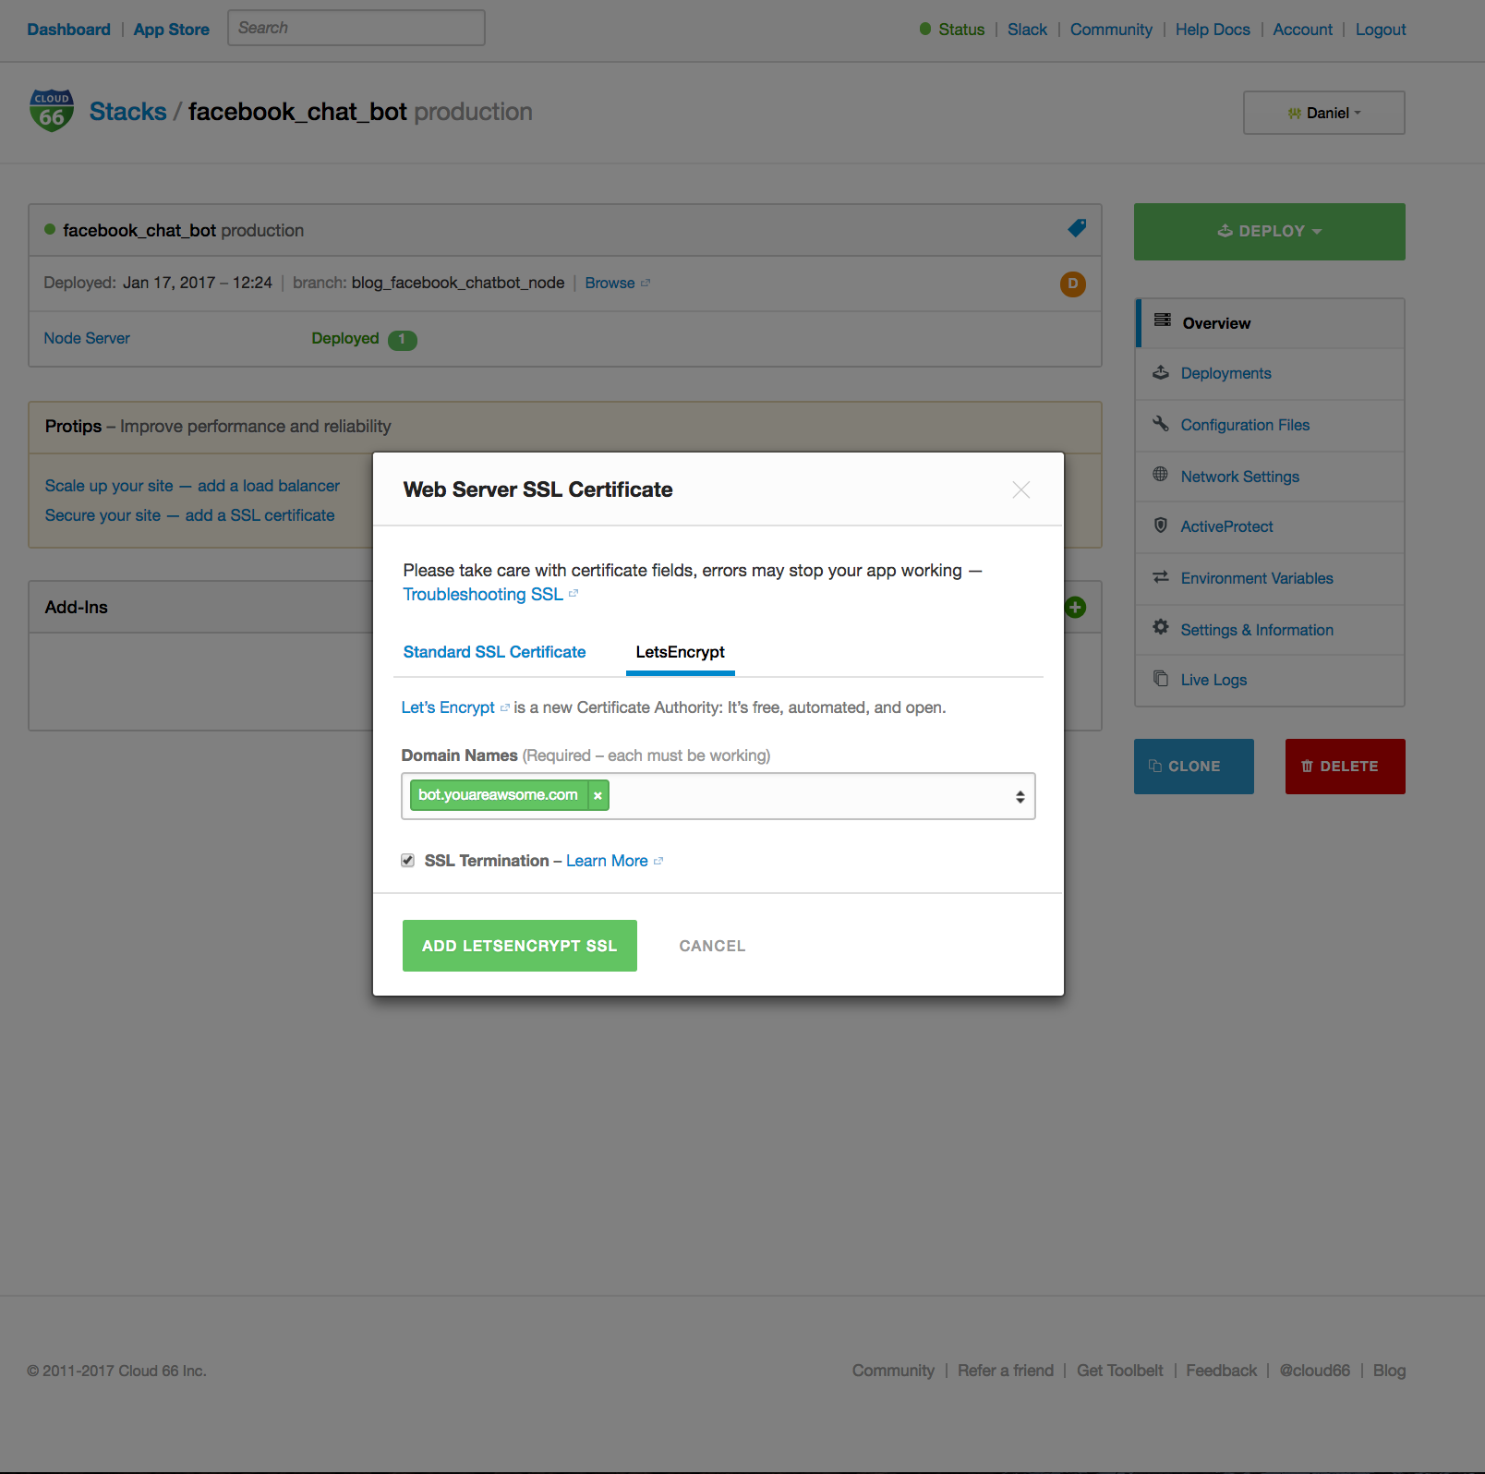The width and height of the screenshot is (1485, 1474).
Task: Click CANCEL in the SSL dialog
Action: tap(712, 946)
